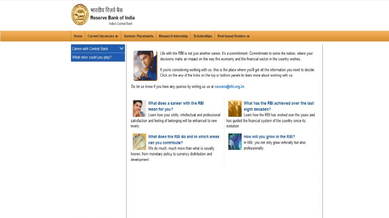Email careers@rbi.org.in link
This screenshot has height=218, width=389.
click(229, 87)
